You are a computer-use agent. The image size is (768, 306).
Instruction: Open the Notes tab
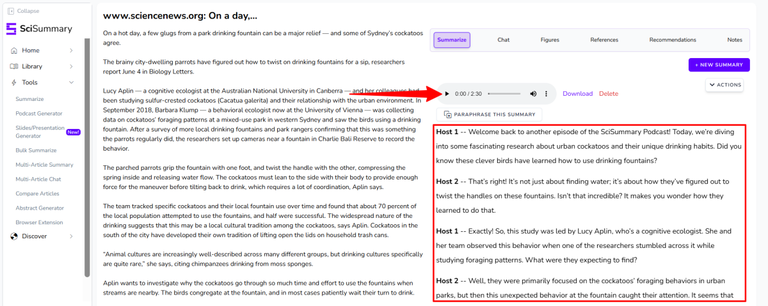(x=735, y=40)
